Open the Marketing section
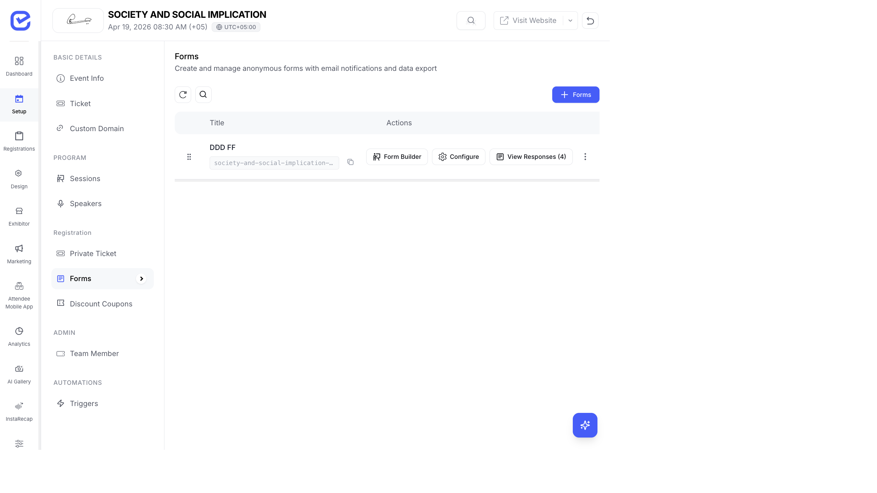The image size is (877, 493). (19, 254)
